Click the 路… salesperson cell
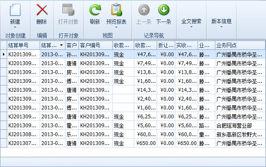This screenshot has height=167, width=266. point(206,126)
